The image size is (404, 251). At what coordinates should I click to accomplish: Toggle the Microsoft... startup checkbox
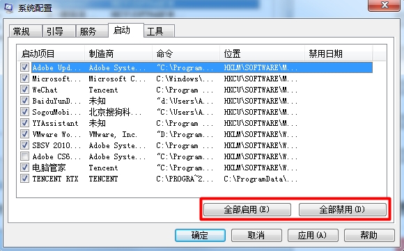(x=24, y=79)
